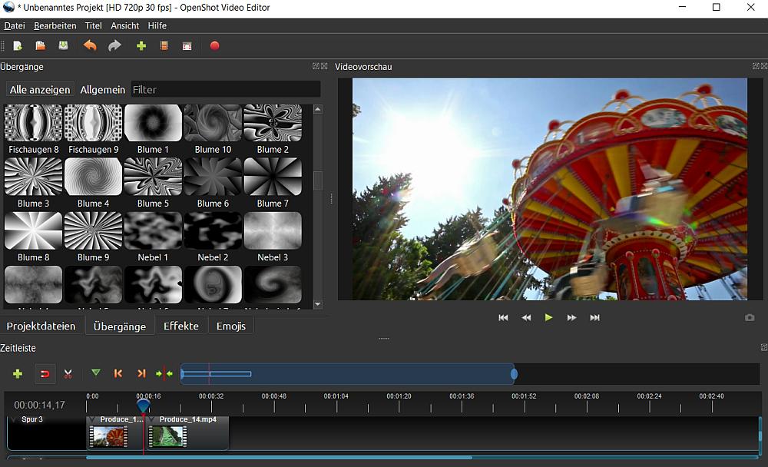Click the blue playhead marker on ruler
The height and width of the screenshot is (467, 768).
[x=143, y=406]
